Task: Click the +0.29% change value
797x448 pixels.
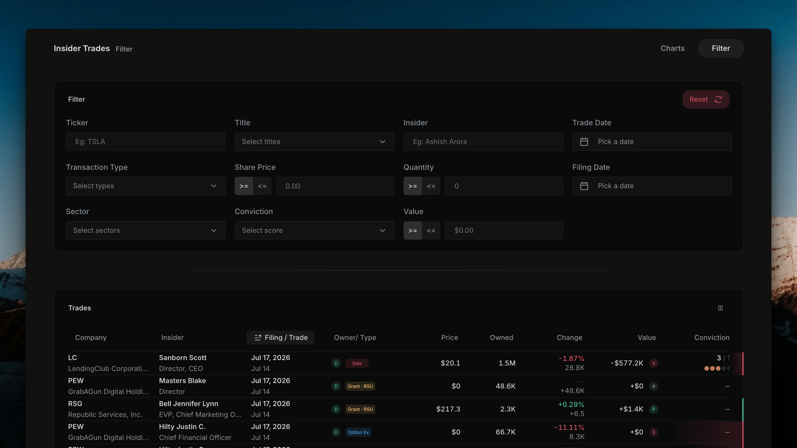Action: tap(571, 404)
